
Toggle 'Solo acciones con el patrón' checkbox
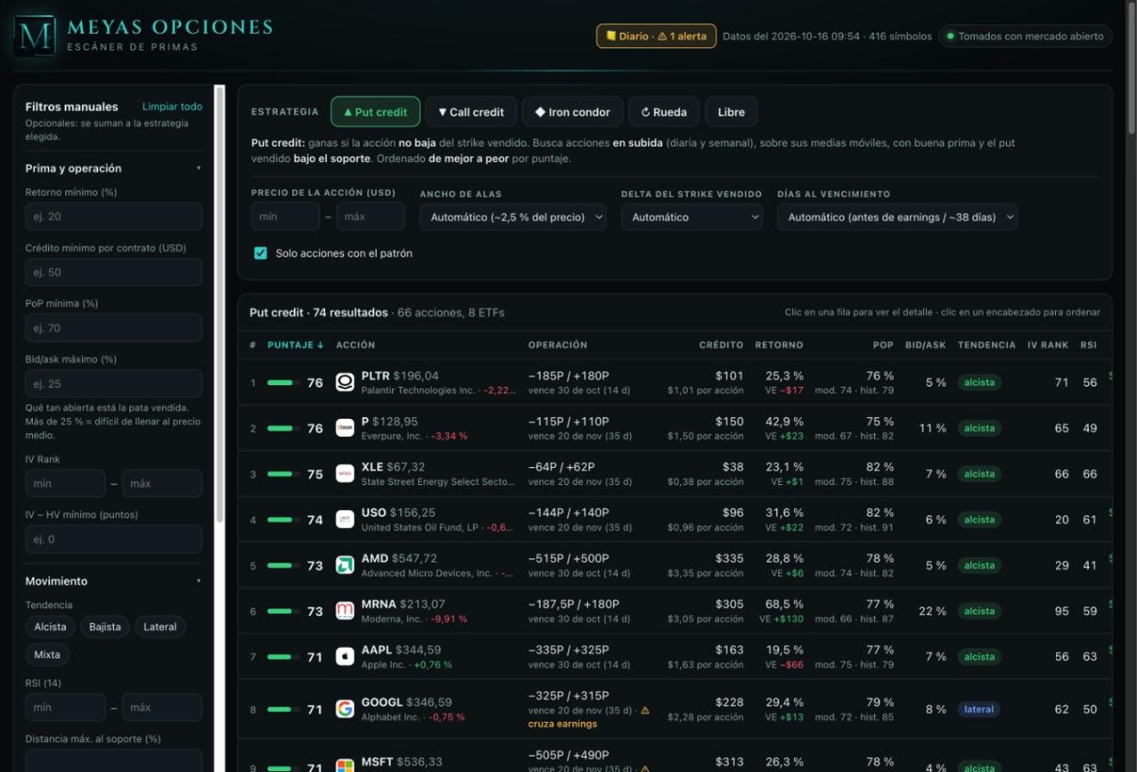point(260,253)
